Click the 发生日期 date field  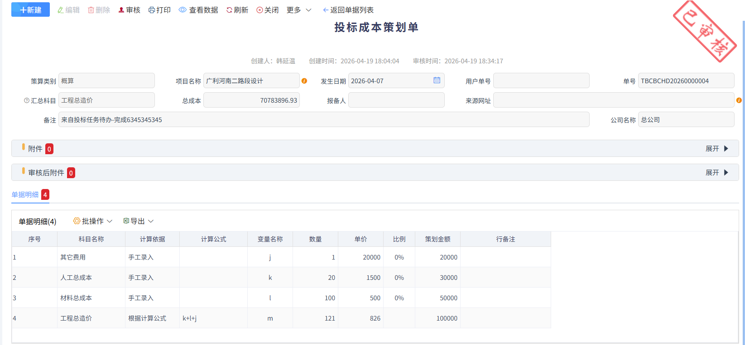point(396,80)
